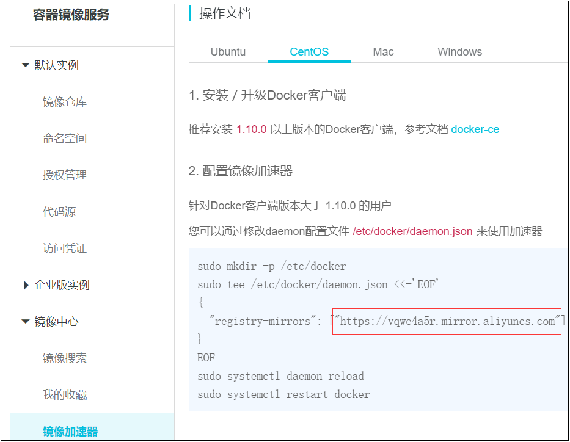Go to 我的收藏 sidebar item
The height and width of the screenshot is (442, 570).
65,395
